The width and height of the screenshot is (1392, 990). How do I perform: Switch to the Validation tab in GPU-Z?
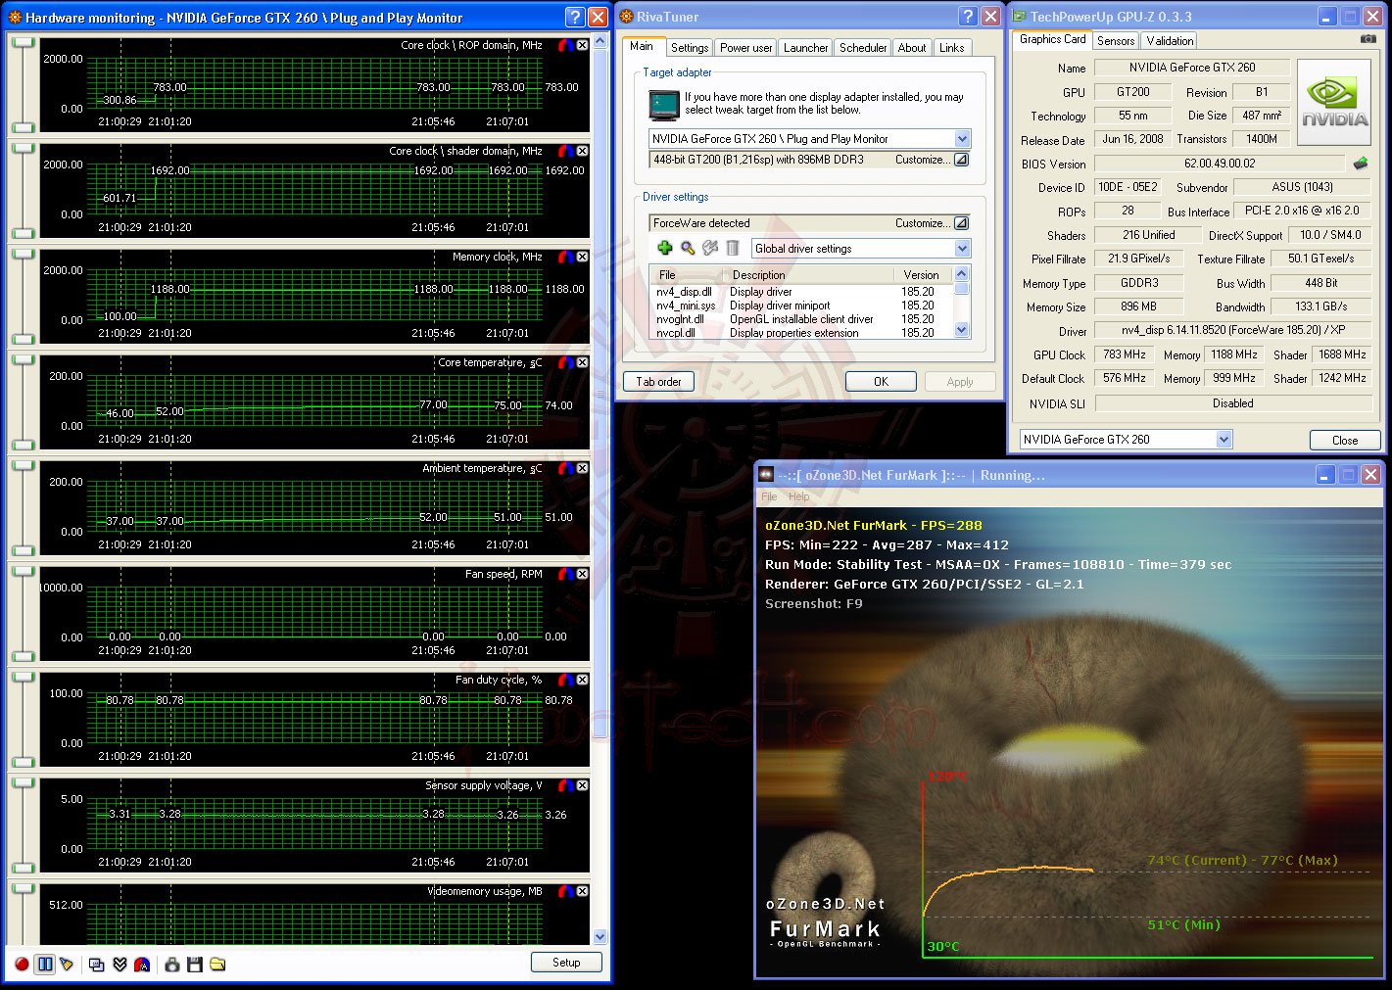point(1170,41)
